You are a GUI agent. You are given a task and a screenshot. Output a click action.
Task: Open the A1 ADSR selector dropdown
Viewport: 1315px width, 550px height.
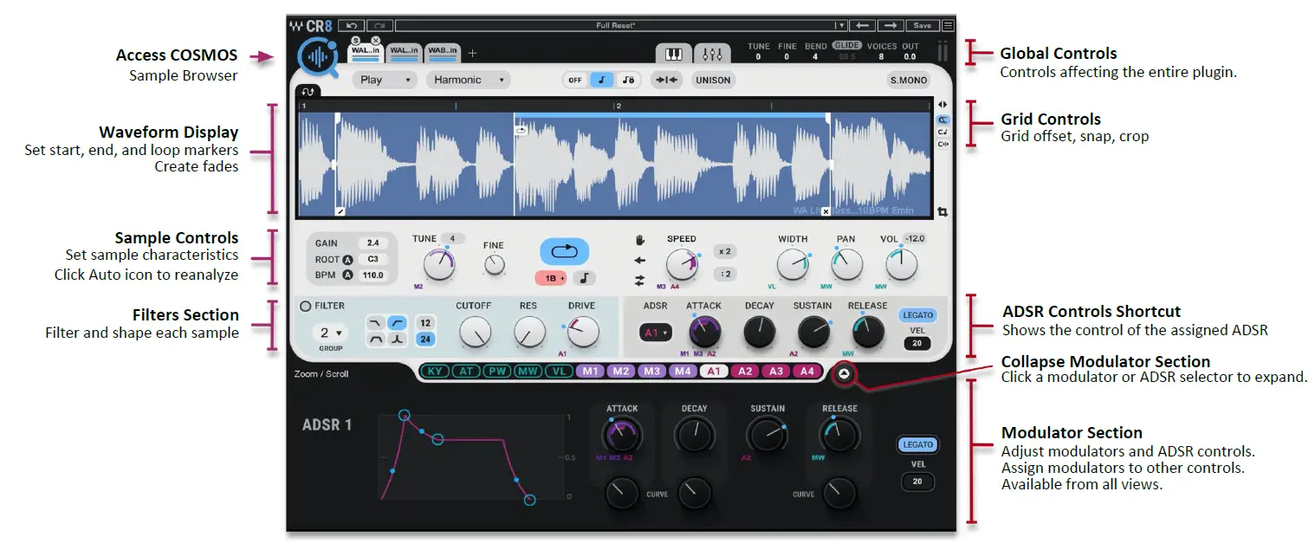[656, 332]
